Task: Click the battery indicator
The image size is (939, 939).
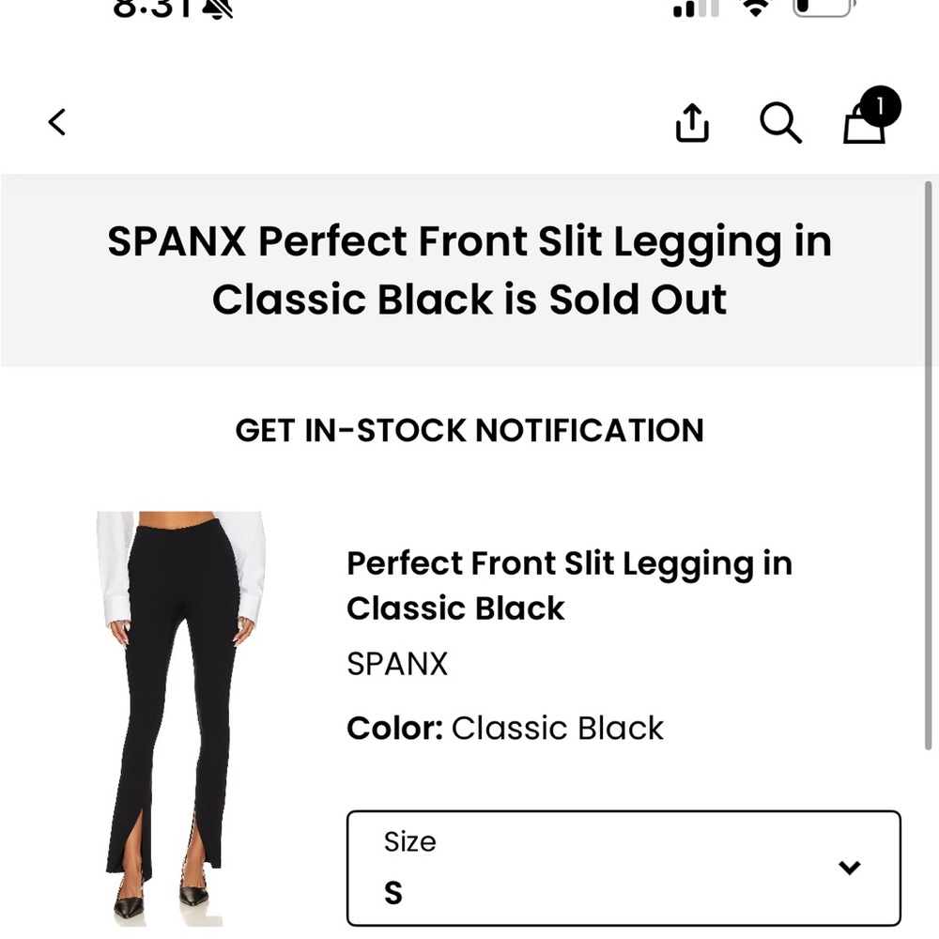Action: pyautogui.click(x=821, y=8)
